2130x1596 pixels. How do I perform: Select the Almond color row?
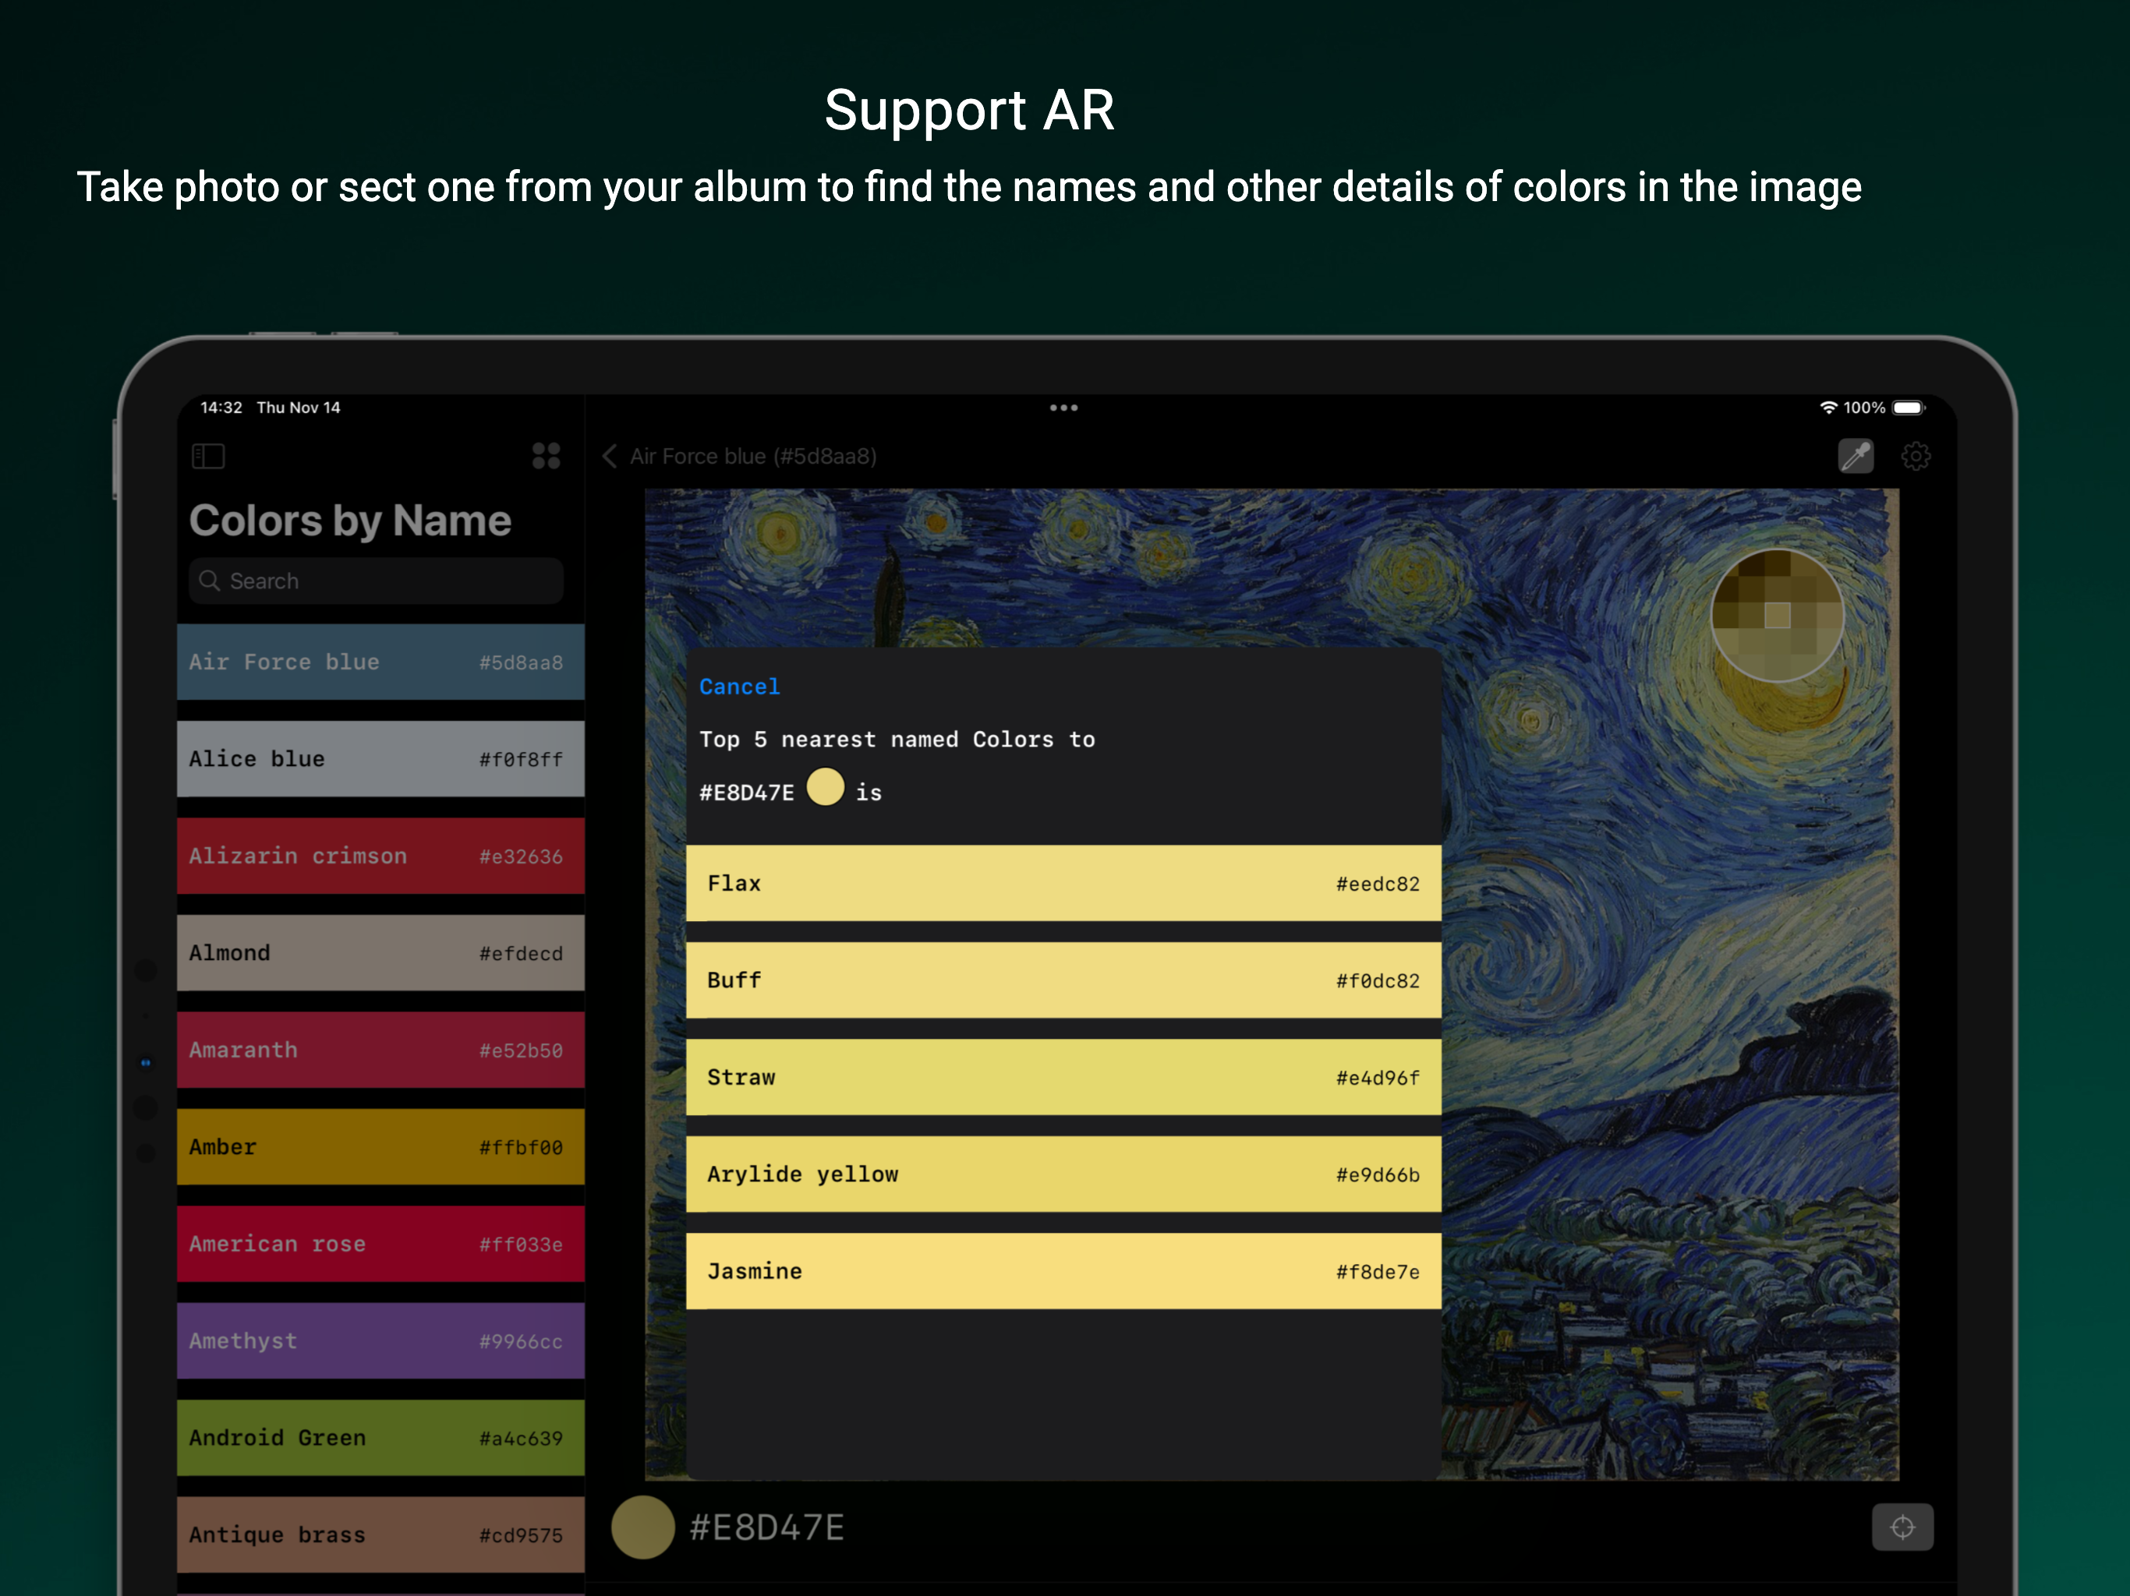tap(380, 953)
